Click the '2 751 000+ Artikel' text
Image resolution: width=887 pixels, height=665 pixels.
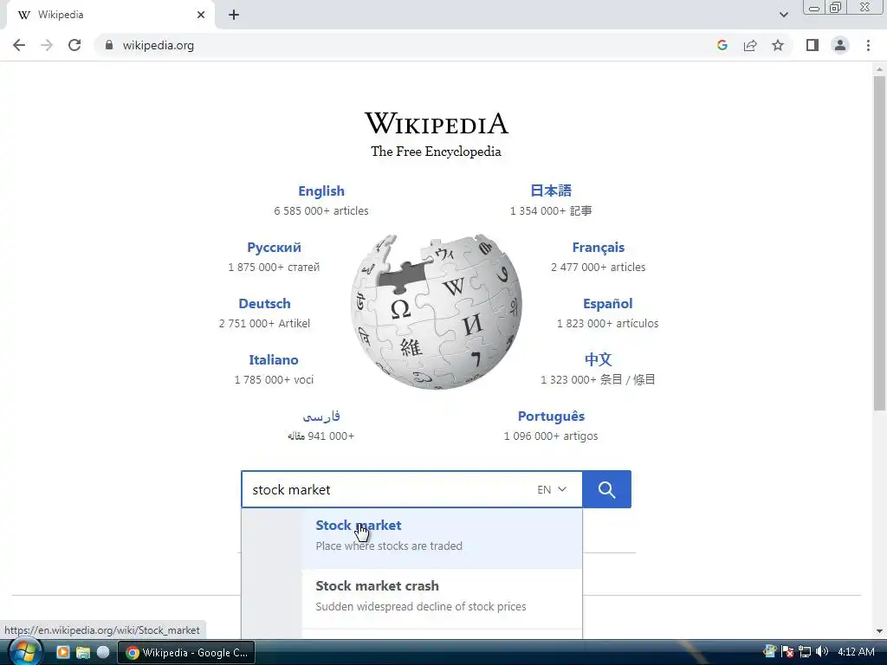click(x=264, y=324)
